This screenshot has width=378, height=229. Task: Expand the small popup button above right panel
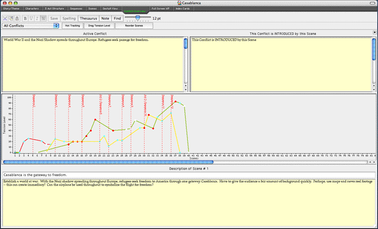374,32
